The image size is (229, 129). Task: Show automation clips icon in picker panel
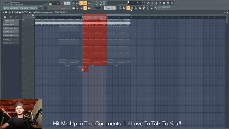16,17
